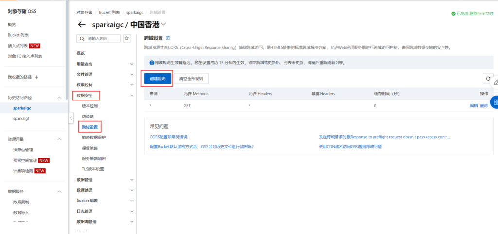Open 对象 FC 接入点列表
Viewport: 498px width, 234px height.
(25, 56)
